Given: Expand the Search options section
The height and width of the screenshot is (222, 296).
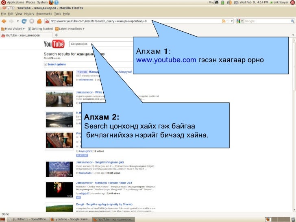Looking at the screenshot, I should [55, 64].
